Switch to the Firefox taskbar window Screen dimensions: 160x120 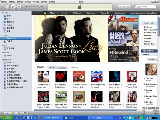(x=50, y=118)
